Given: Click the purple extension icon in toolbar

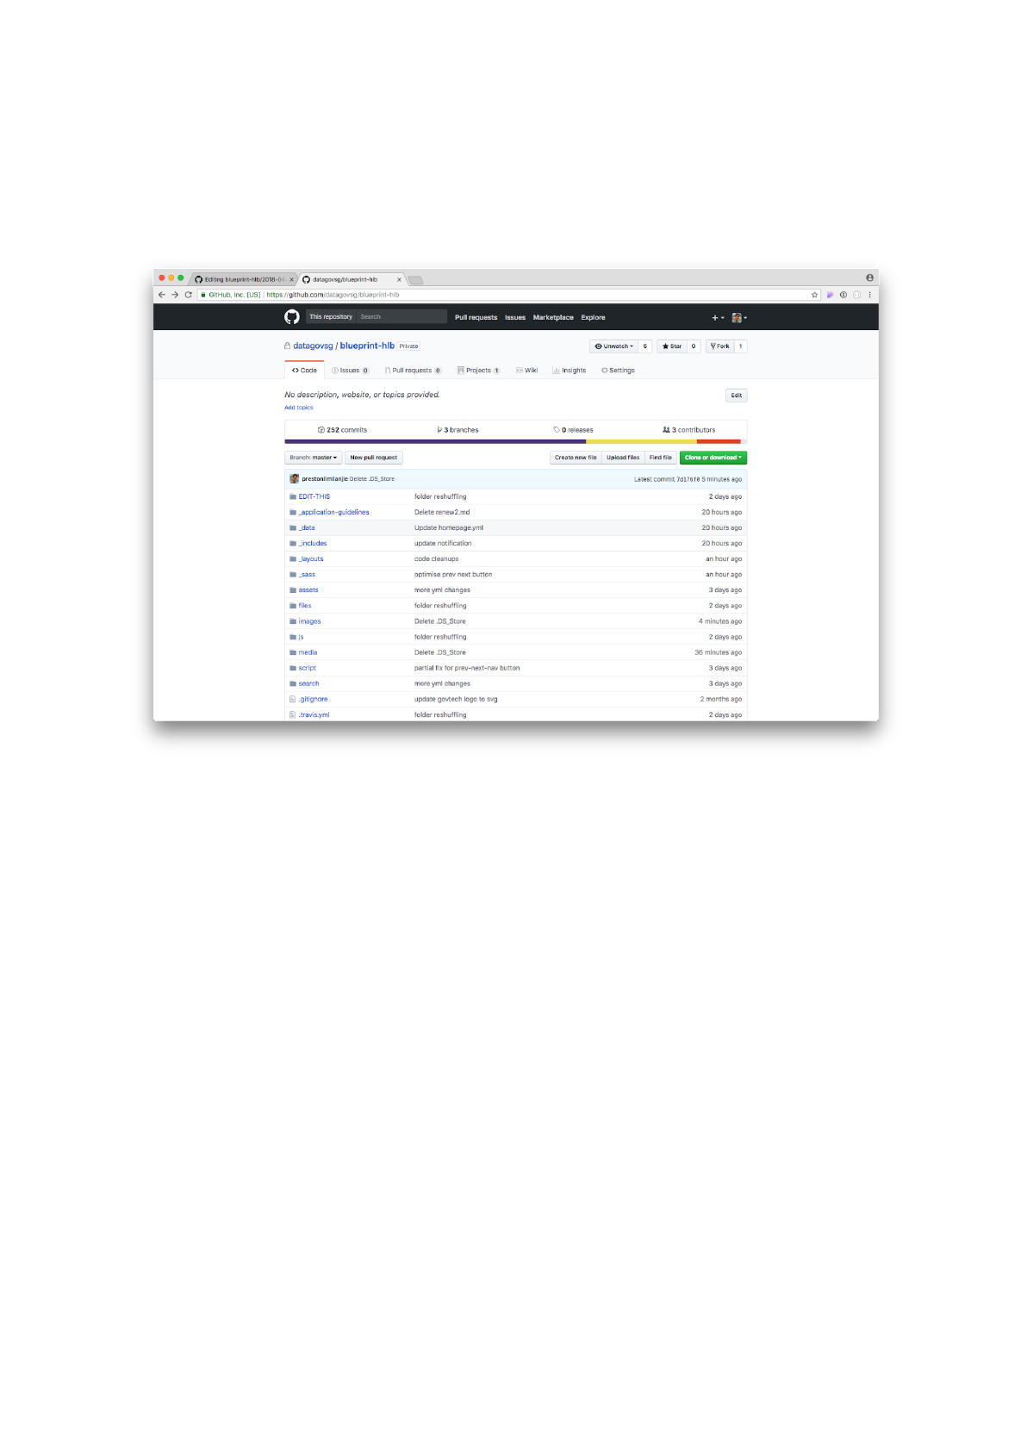Looking at the screenshot, I should click(x=831, y=295).
